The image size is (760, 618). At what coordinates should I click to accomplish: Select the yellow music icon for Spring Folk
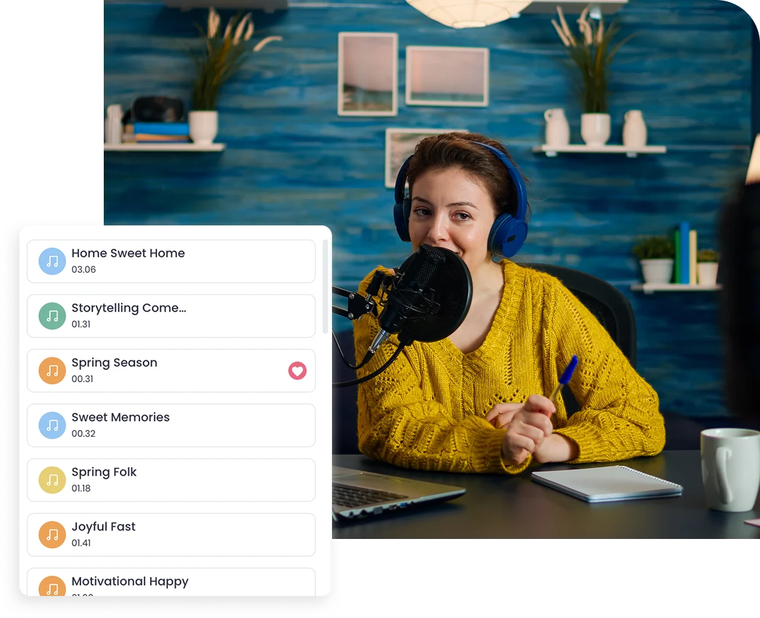point(52,480)
